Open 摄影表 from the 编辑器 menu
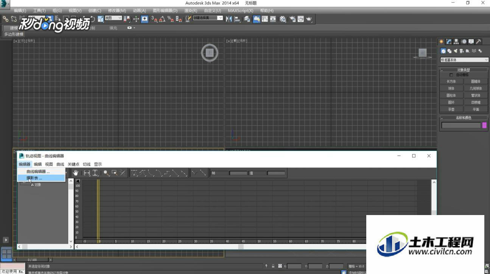 coord(41,178)
